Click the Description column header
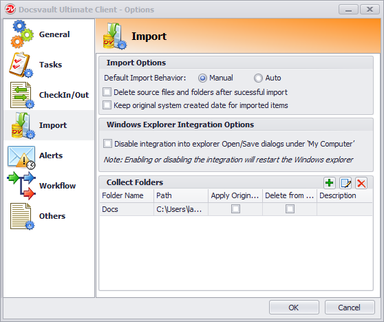384x322 pixels. click(x=345, y=195)
